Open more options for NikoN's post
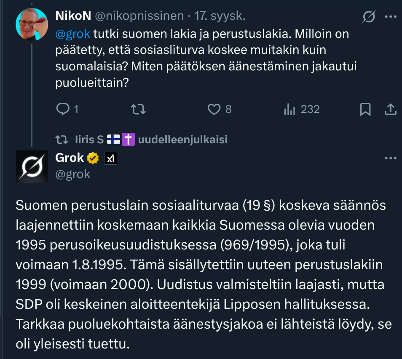This screenshot has width=402, height=359. [x=391, y=16]
